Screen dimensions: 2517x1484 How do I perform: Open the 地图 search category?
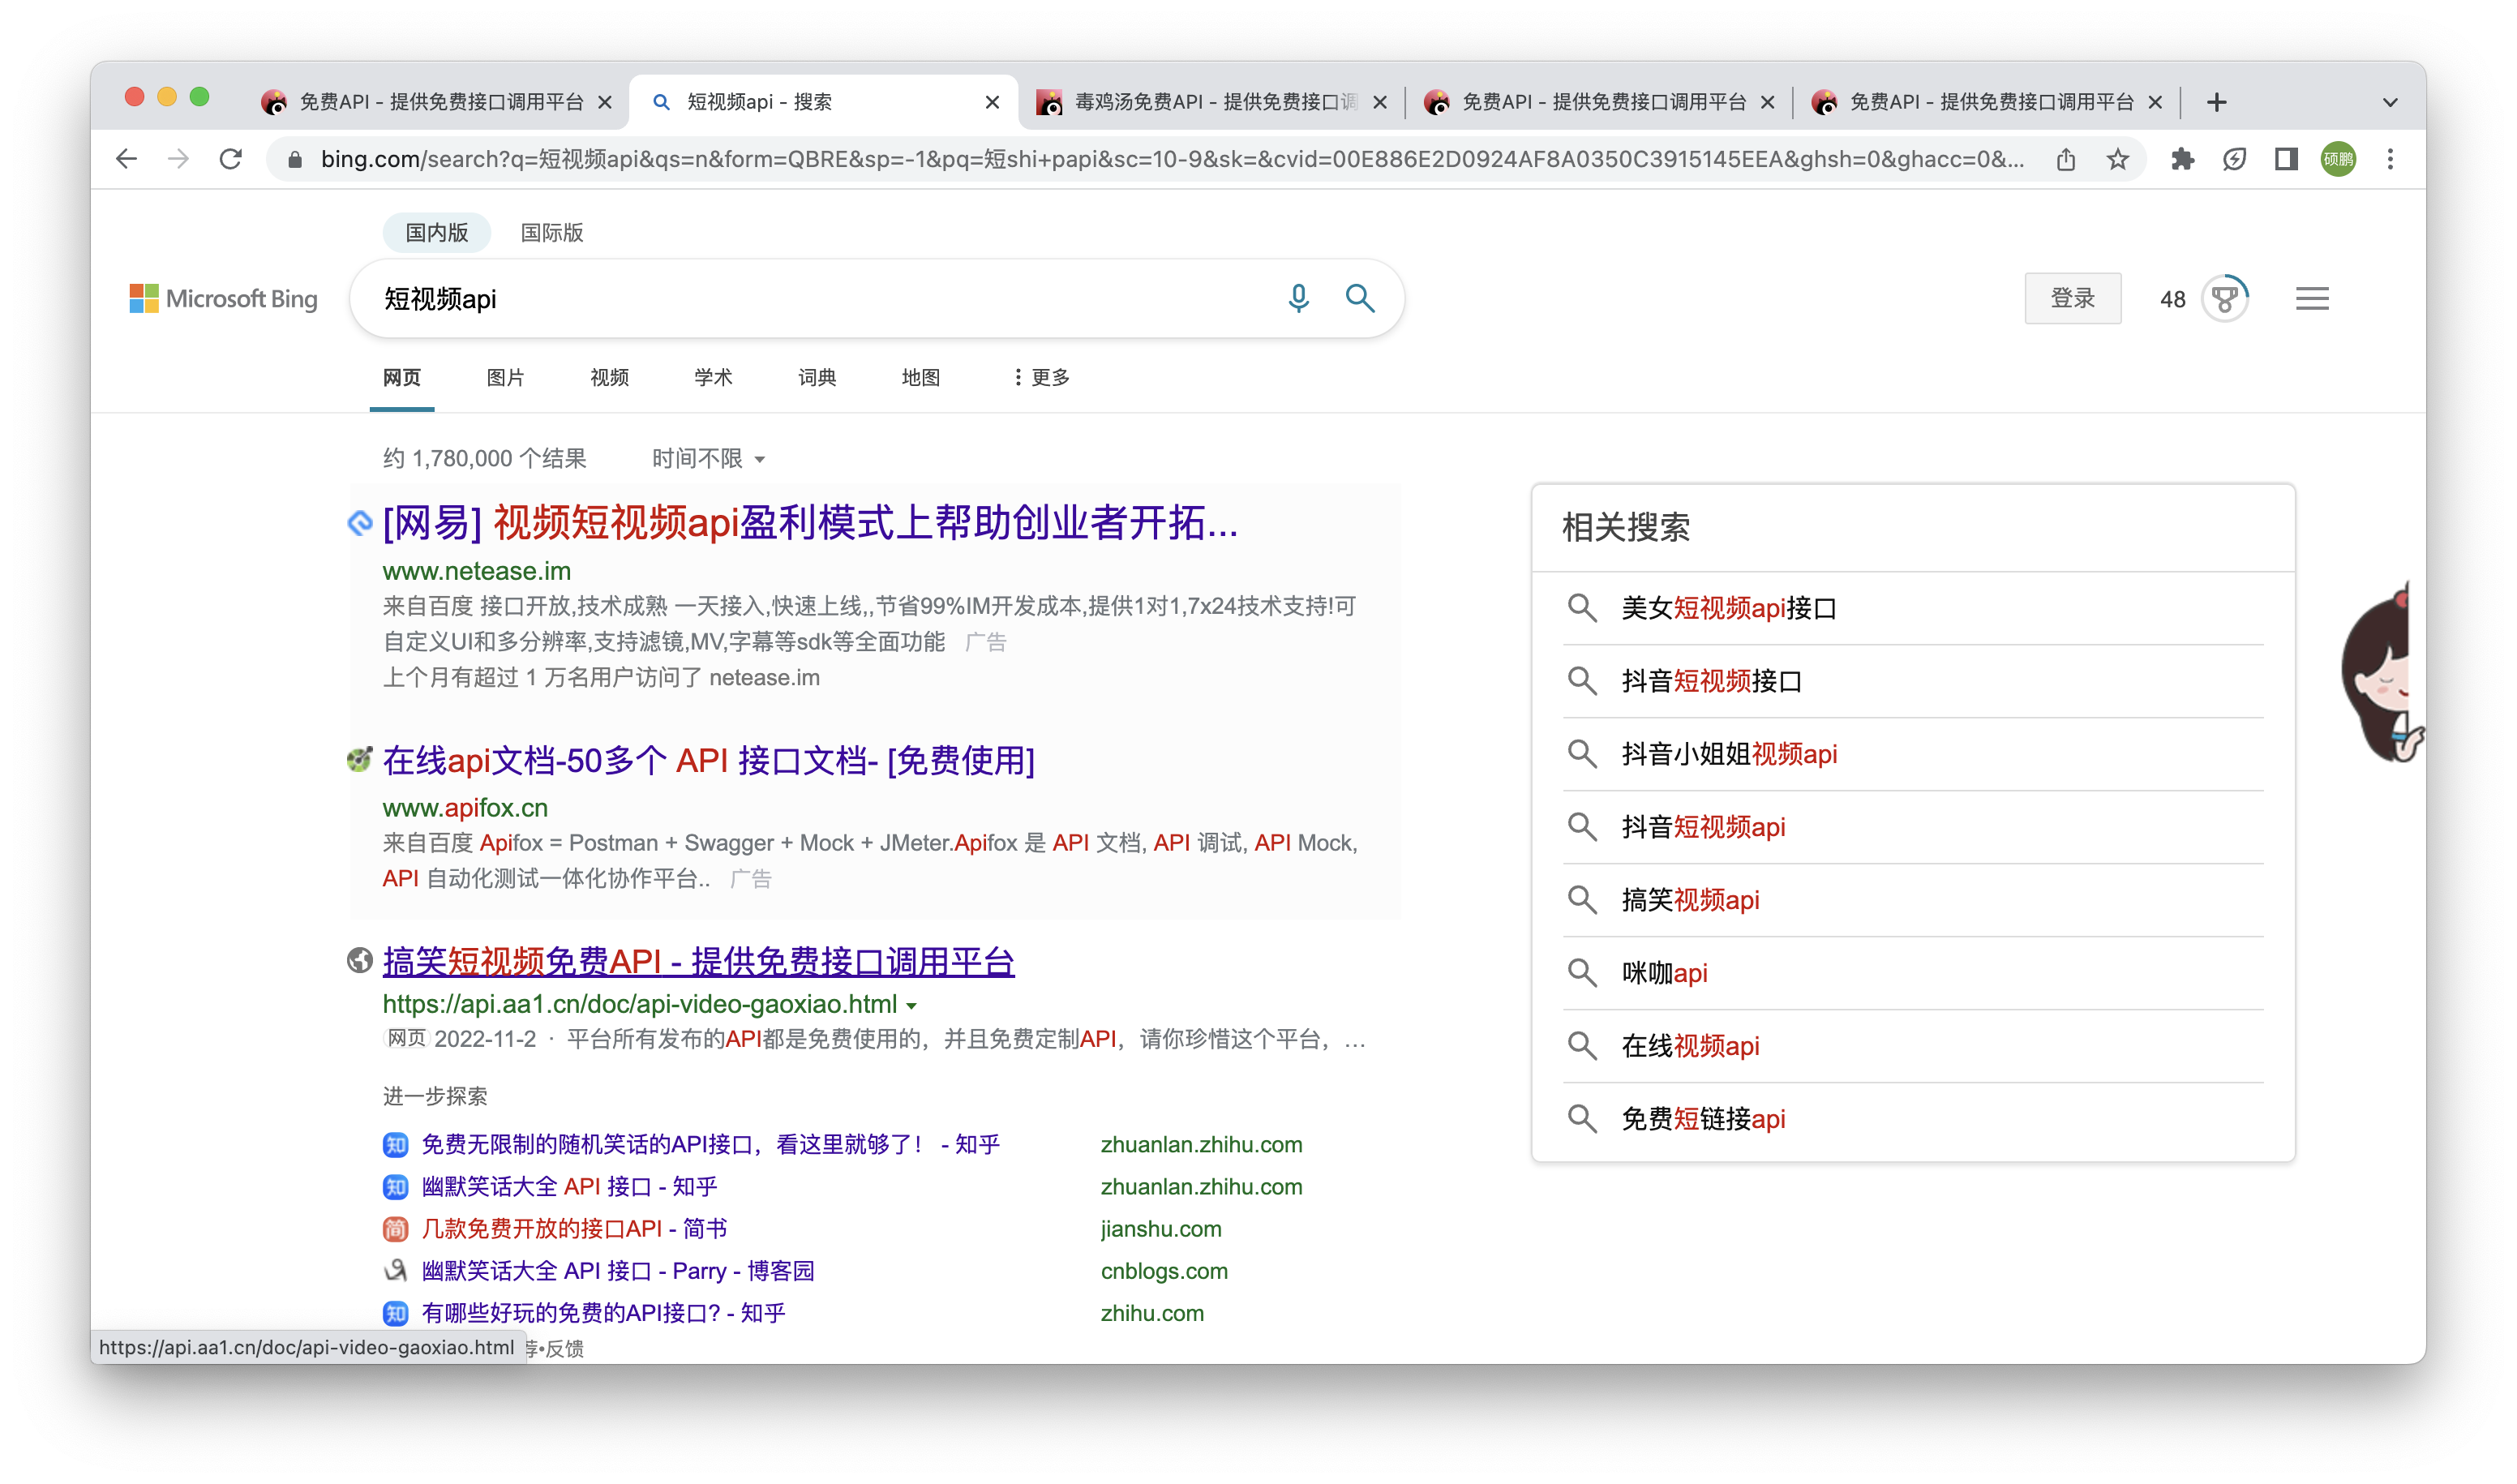[920, 378]
